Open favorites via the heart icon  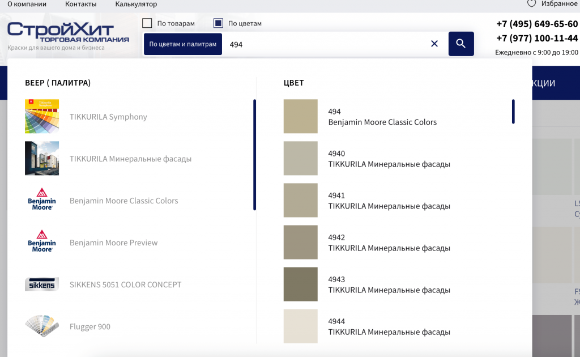(531, 3)
